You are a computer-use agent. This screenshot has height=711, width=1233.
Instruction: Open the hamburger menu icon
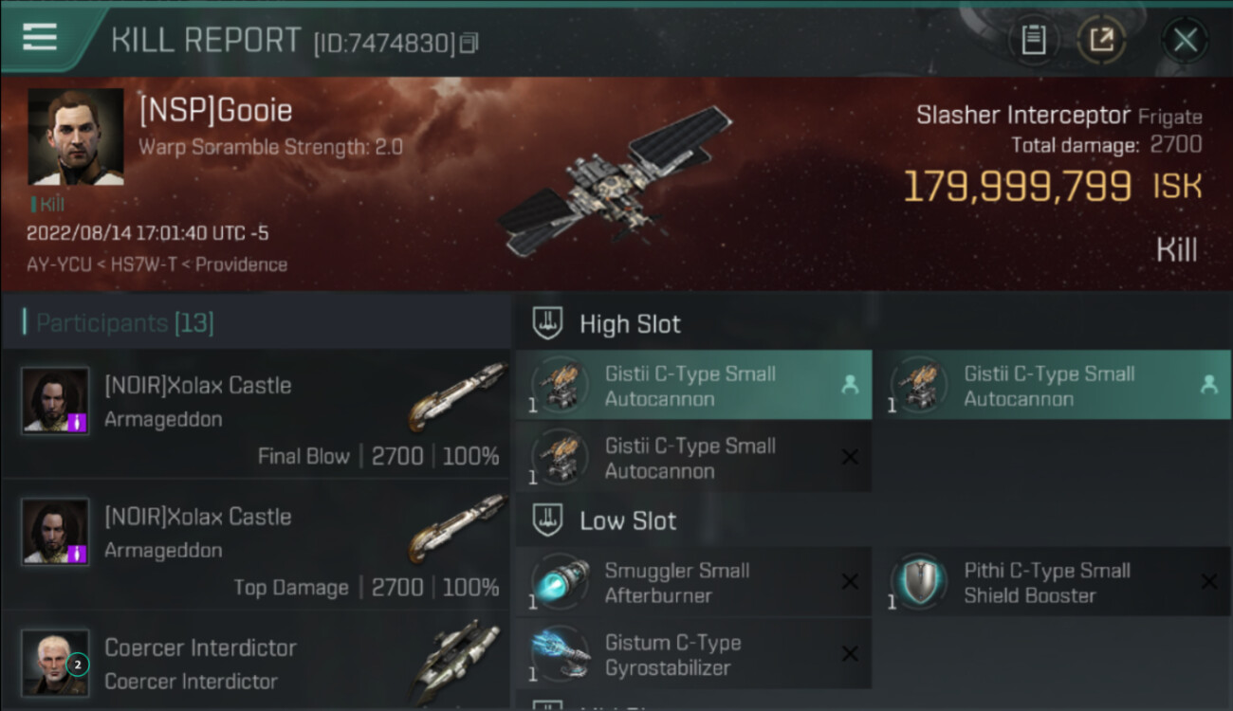click(x=39, y=37)
